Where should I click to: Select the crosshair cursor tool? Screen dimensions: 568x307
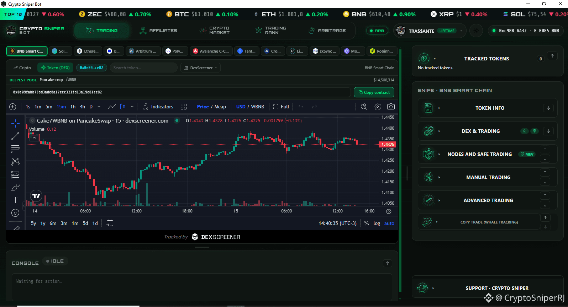point(15,123)
